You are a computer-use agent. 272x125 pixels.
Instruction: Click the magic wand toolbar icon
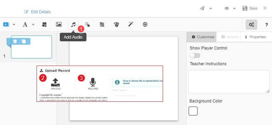tap(131, 25)
